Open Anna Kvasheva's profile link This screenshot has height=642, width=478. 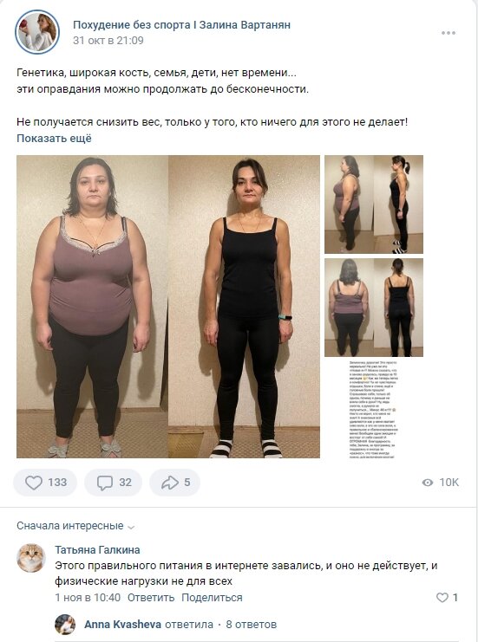point(122,625)
